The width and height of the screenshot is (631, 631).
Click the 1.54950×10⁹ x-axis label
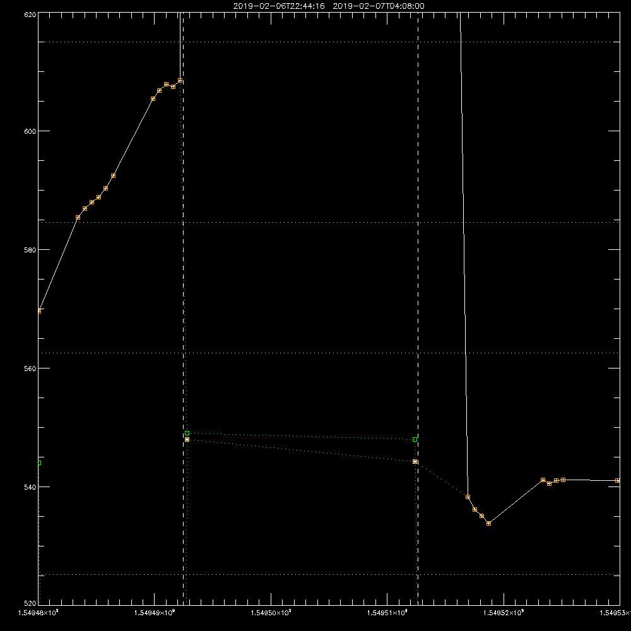pos(271,613)
